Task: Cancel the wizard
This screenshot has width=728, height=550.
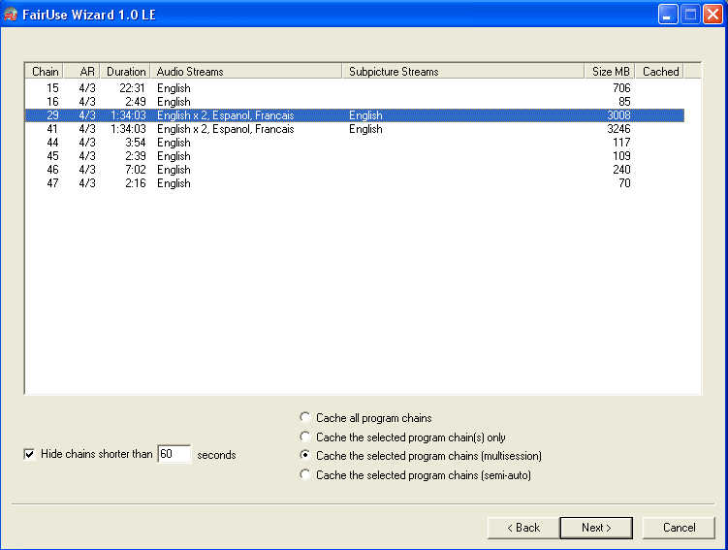Action: pyautogui.click(x=679, y=528)
